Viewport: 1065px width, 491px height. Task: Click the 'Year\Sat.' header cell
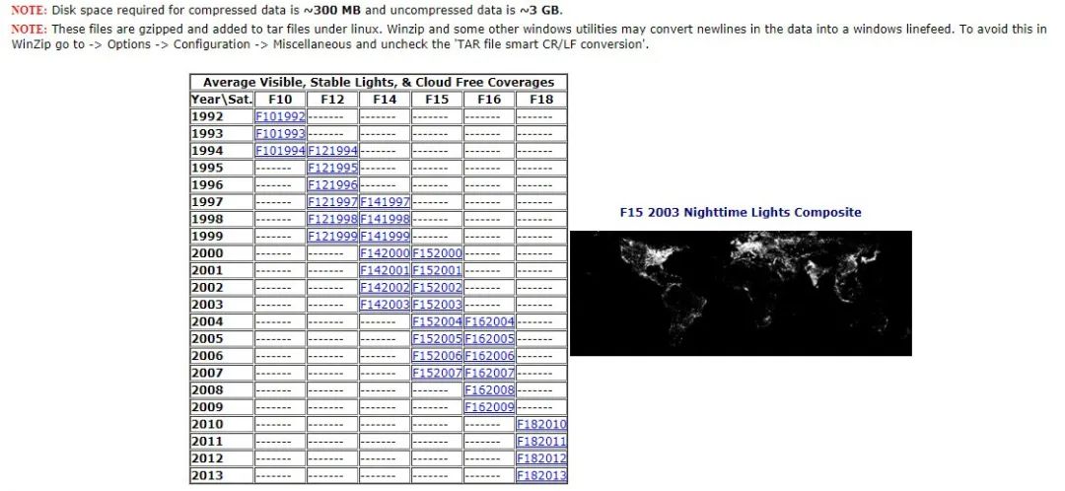[222, 100]
